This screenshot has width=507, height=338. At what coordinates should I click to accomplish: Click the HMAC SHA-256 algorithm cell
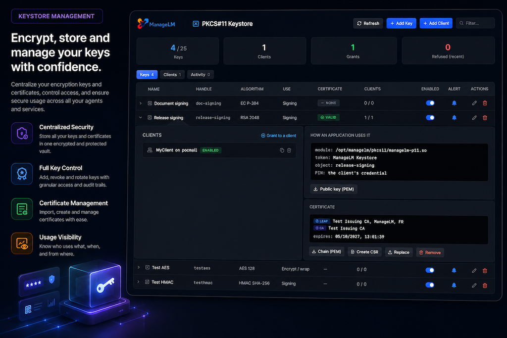tap(254, 283)
